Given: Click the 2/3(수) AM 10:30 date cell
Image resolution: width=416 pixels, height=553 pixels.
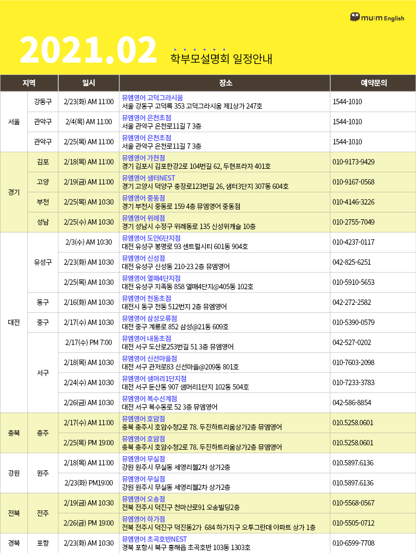Looking at the screenshot, I should [x=89, y=243].
